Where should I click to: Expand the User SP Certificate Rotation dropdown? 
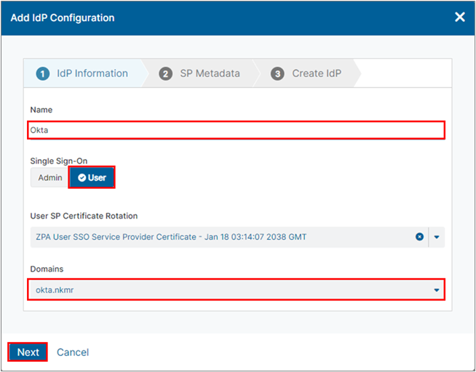pyautogui.click(x=437, y=237)
